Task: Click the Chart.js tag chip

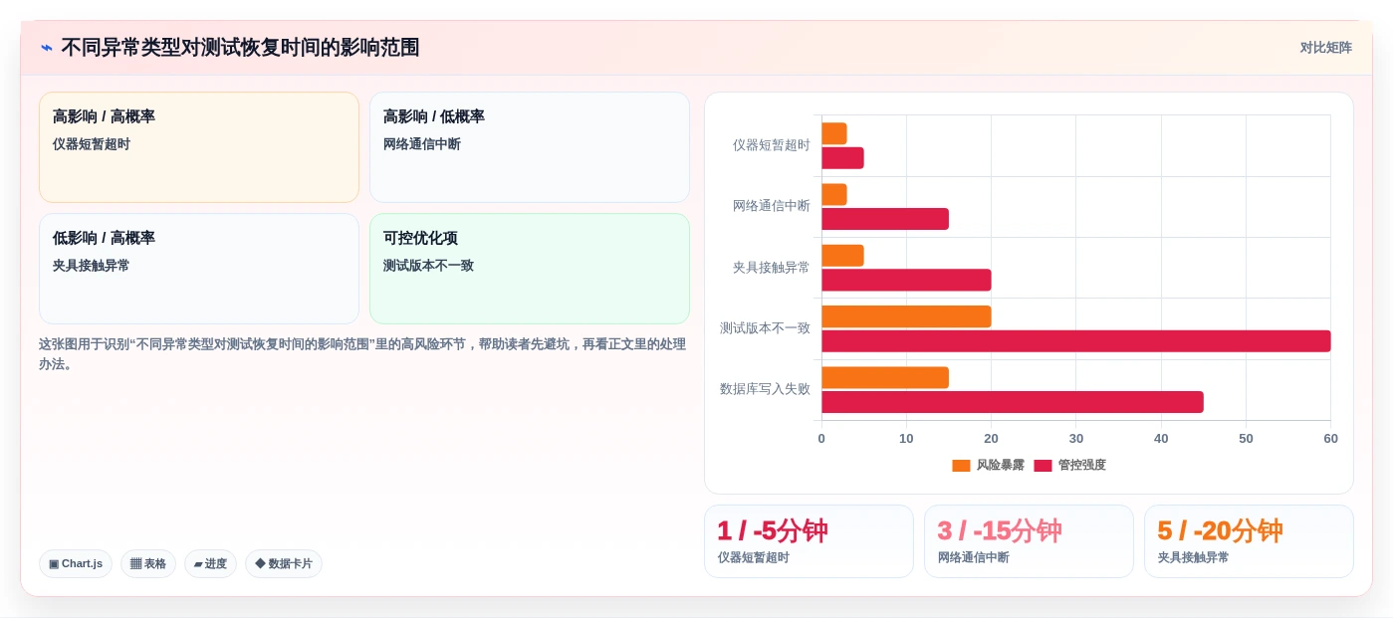Action: pos(76,564)
